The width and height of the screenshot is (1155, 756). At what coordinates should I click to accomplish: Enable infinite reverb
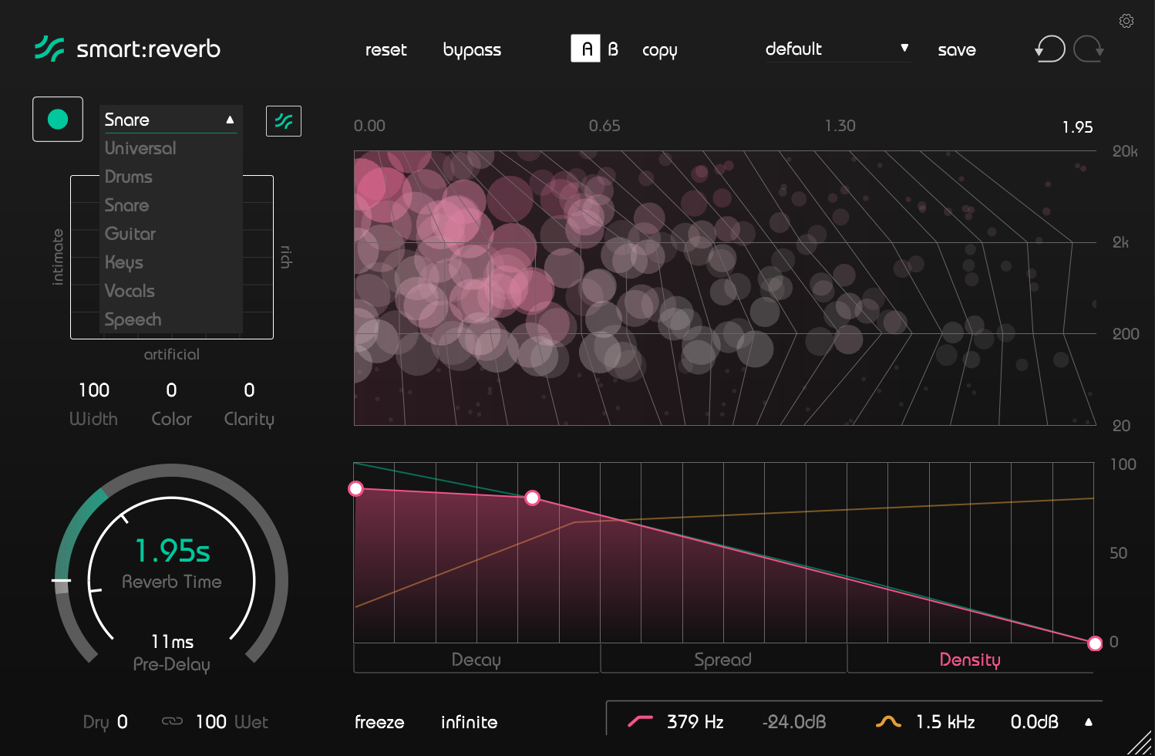click(x=469, y=722)
